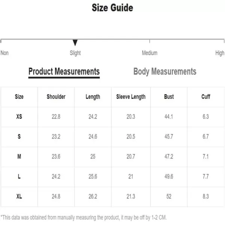The width and height of the screenshot is (225, 225).
Task: Click the Slight stretch label
Action: tap(75, 53)
